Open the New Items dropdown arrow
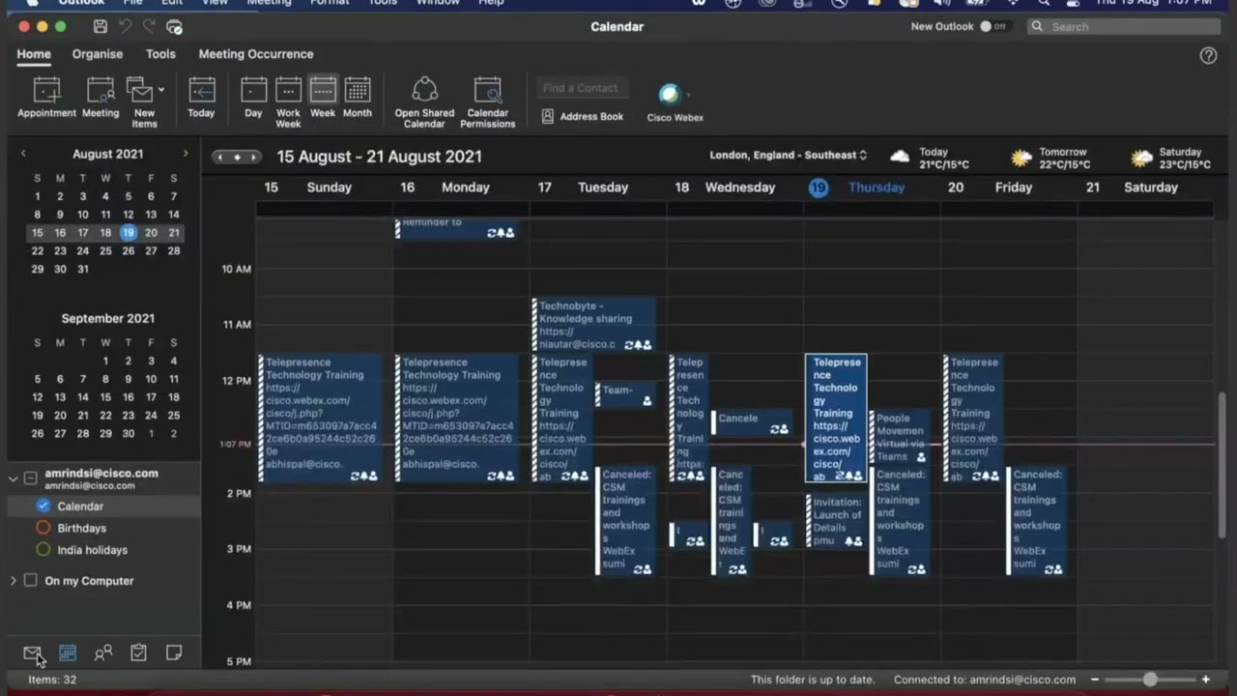Screen dimensions: 1237x696 pos(161,89)
